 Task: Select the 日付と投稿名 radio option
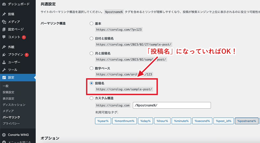coord(91,39)
